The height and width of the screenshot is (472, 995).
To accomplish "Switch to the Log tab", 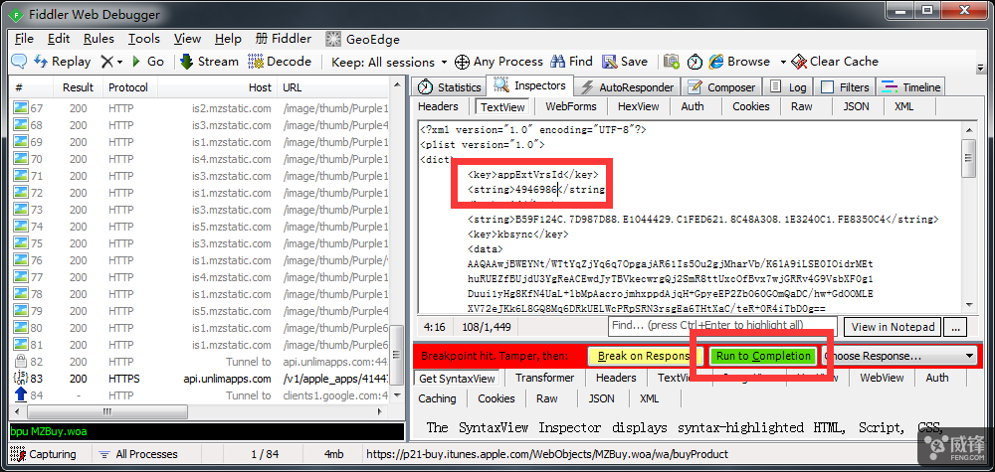I will [788, 87].
